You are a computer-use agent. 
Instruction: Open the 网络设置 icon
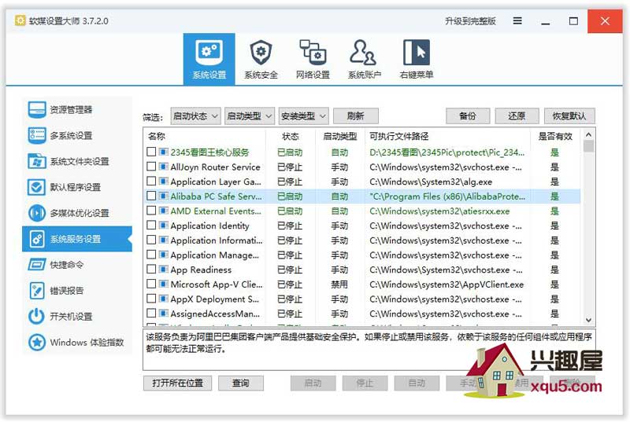313,52
